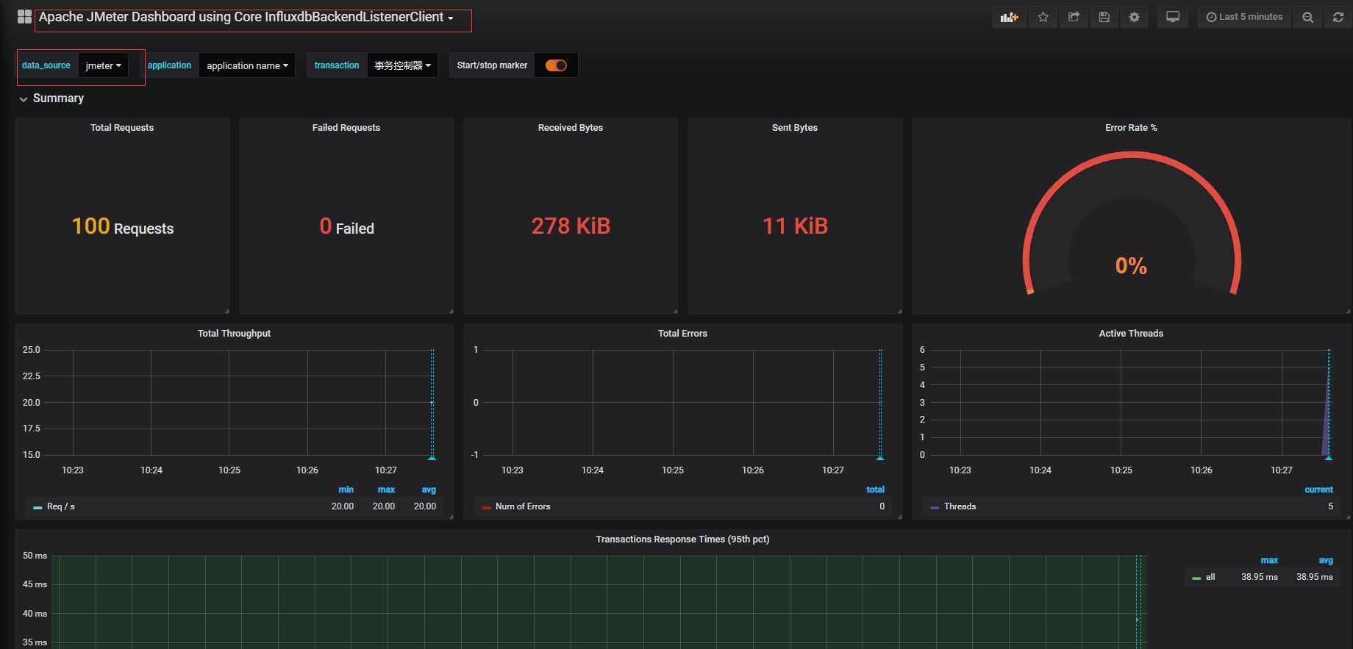
Task: Click the Start/stop marker label
Action: [x=492, y=65]
